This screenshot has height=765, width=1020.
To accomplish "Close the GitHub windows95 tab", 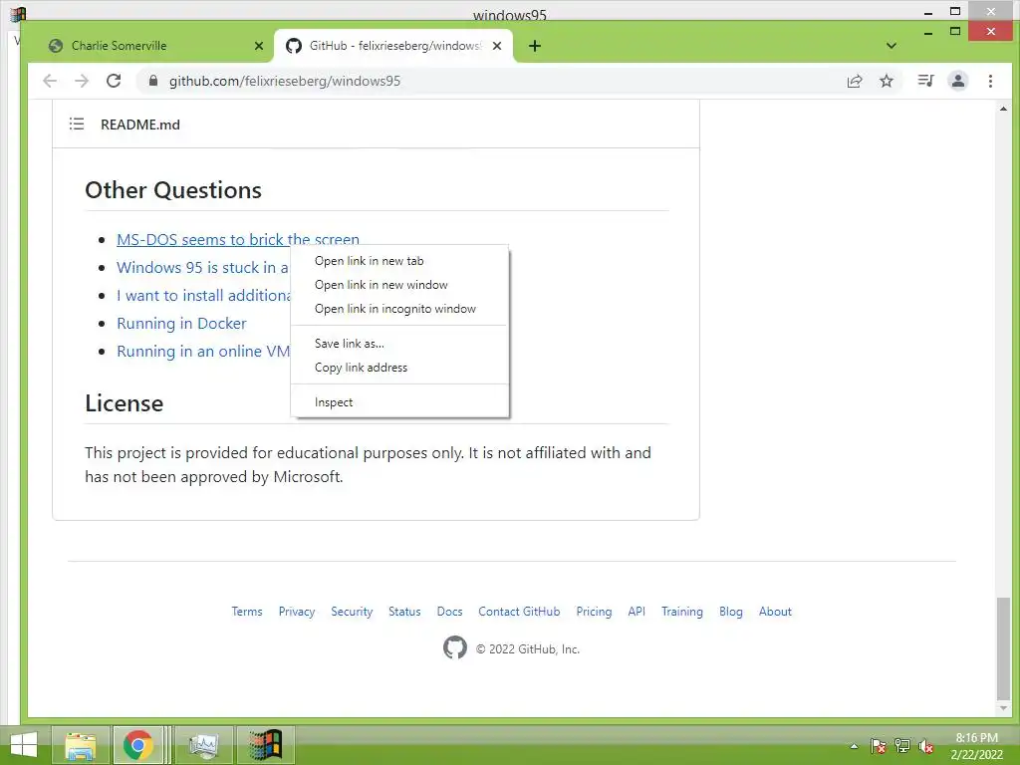I will point(497,46).
